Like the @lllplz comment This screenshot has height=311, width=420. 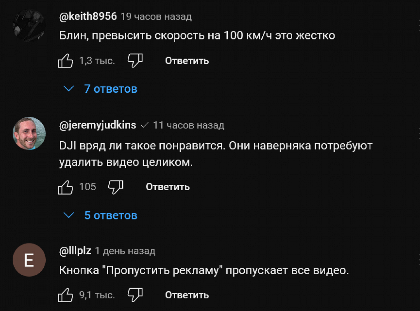tap(66, 295)
